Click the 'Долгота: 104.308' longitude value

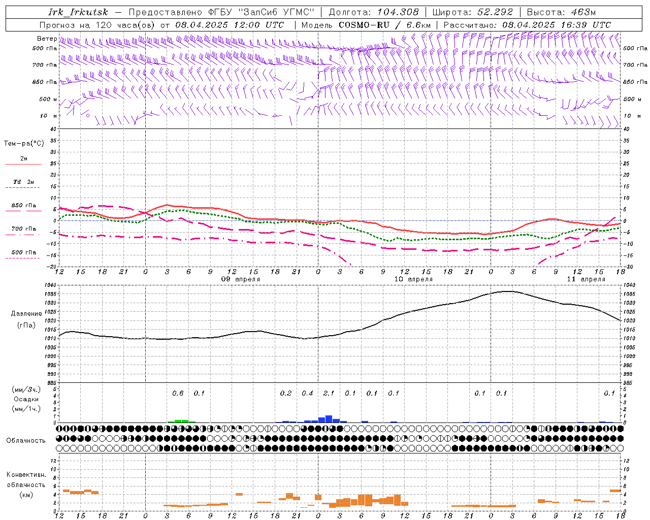374,12
